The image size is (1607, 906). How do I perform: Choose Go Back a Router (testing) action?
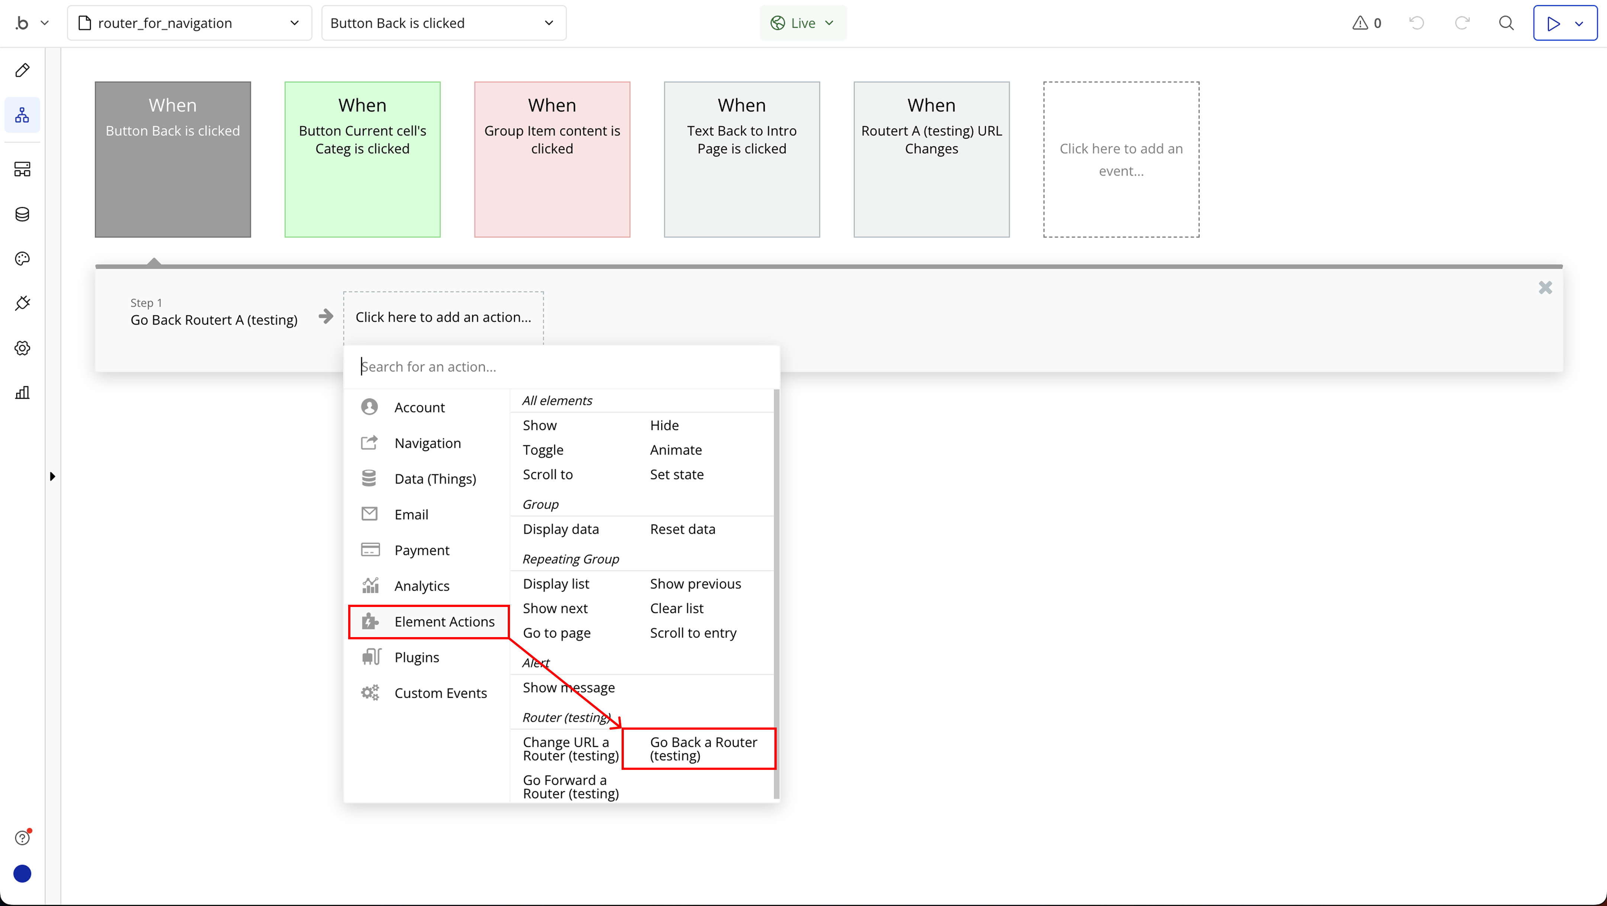[x=703, y=748]
